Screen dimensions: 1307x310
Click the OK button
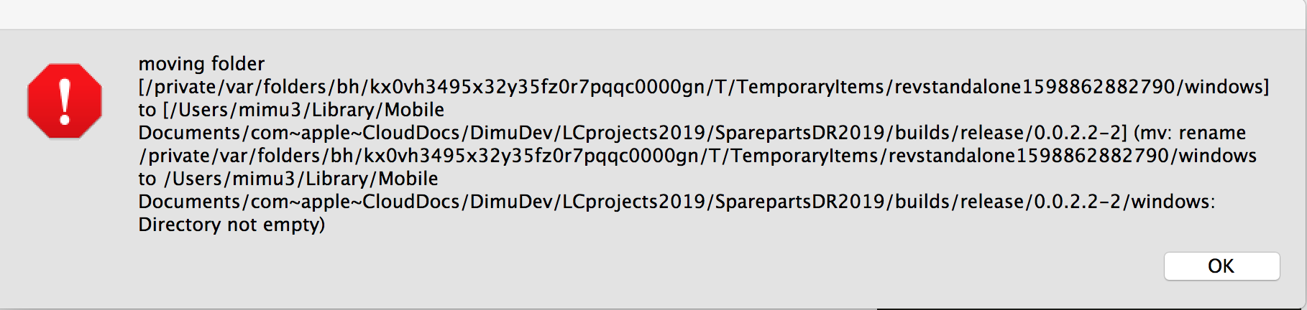click(1221, 266)
